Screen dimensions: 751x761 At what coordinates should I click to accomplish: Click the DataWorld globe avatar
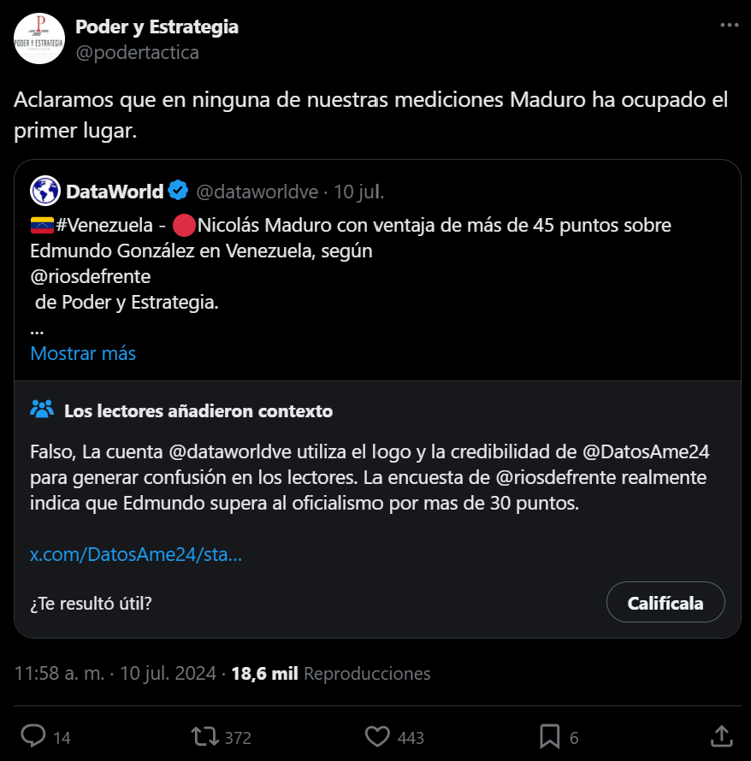pyautogui.click(x=44, y=191)
